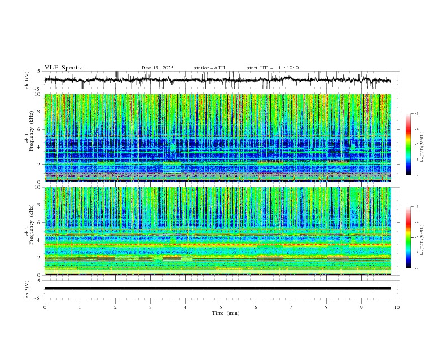Click time axis tick label '7'
447x345 pixels.
(x=291, y=307)
